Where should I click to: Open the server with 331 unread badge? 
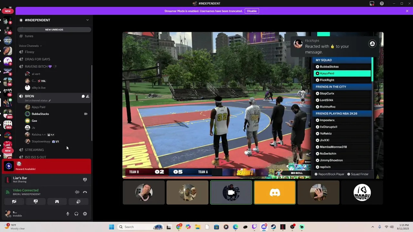[8, 114]
